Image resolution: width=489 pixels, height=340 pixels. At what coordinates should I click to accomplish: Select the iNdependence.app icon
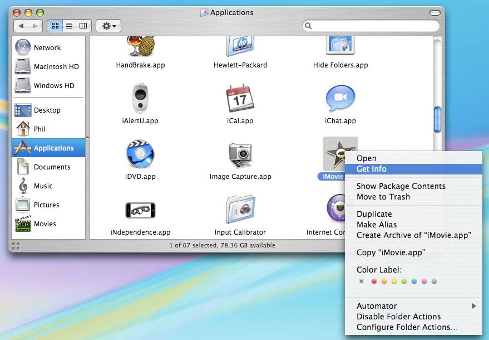click(140, 210)
